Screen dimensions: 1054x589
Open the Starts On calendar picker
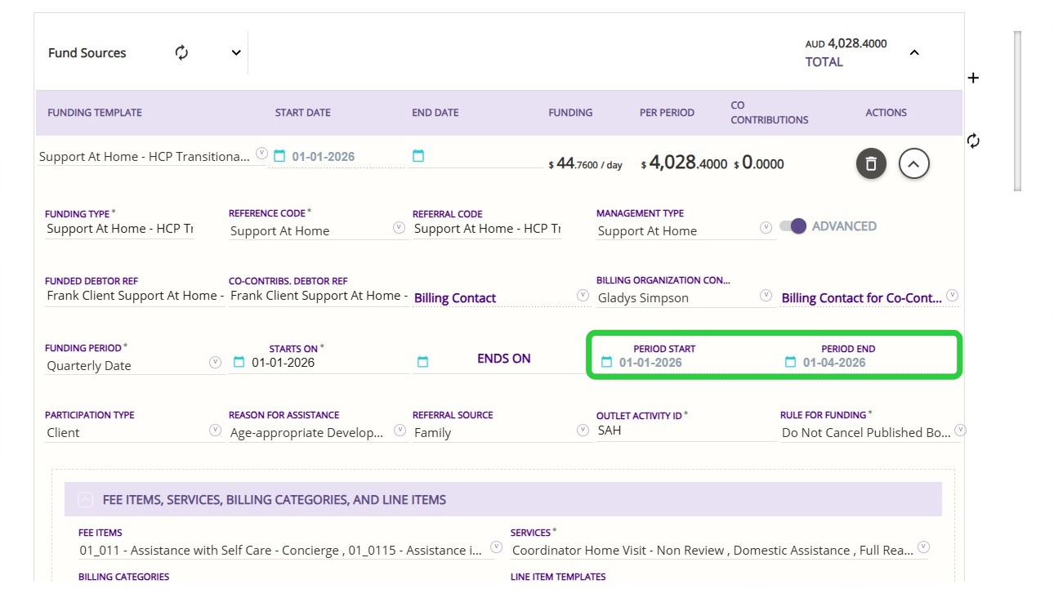point(239,362)
